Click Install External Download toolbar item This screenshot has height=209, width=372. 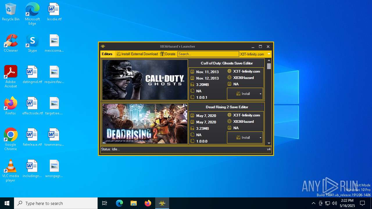pos(137,54)
